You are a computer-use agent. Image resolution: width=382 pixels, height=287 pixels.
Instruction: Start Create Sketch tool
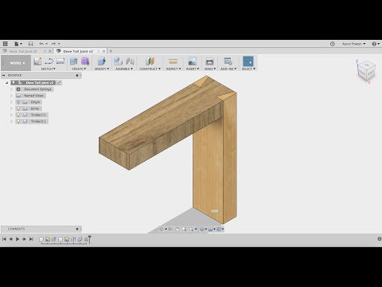tap(37, 61)
